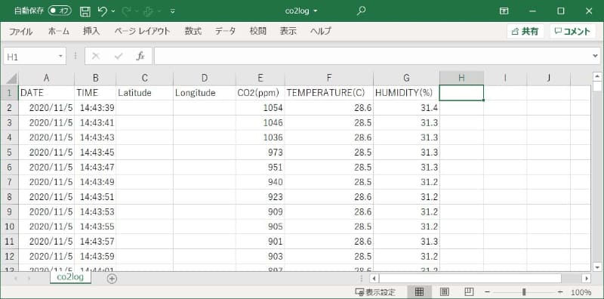Click vertical scrollbar down arrow
Image resolution: width=604 pixels, height=299 pixels.
(597, 267)
